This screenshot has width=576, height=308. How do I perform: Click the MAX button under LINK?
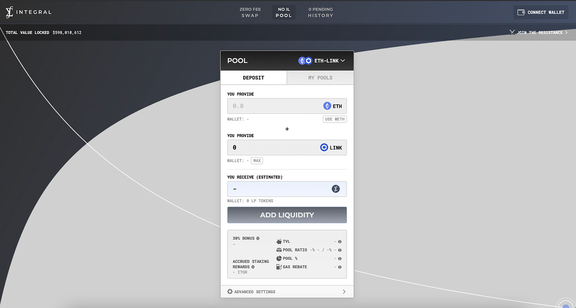point(257,161)
